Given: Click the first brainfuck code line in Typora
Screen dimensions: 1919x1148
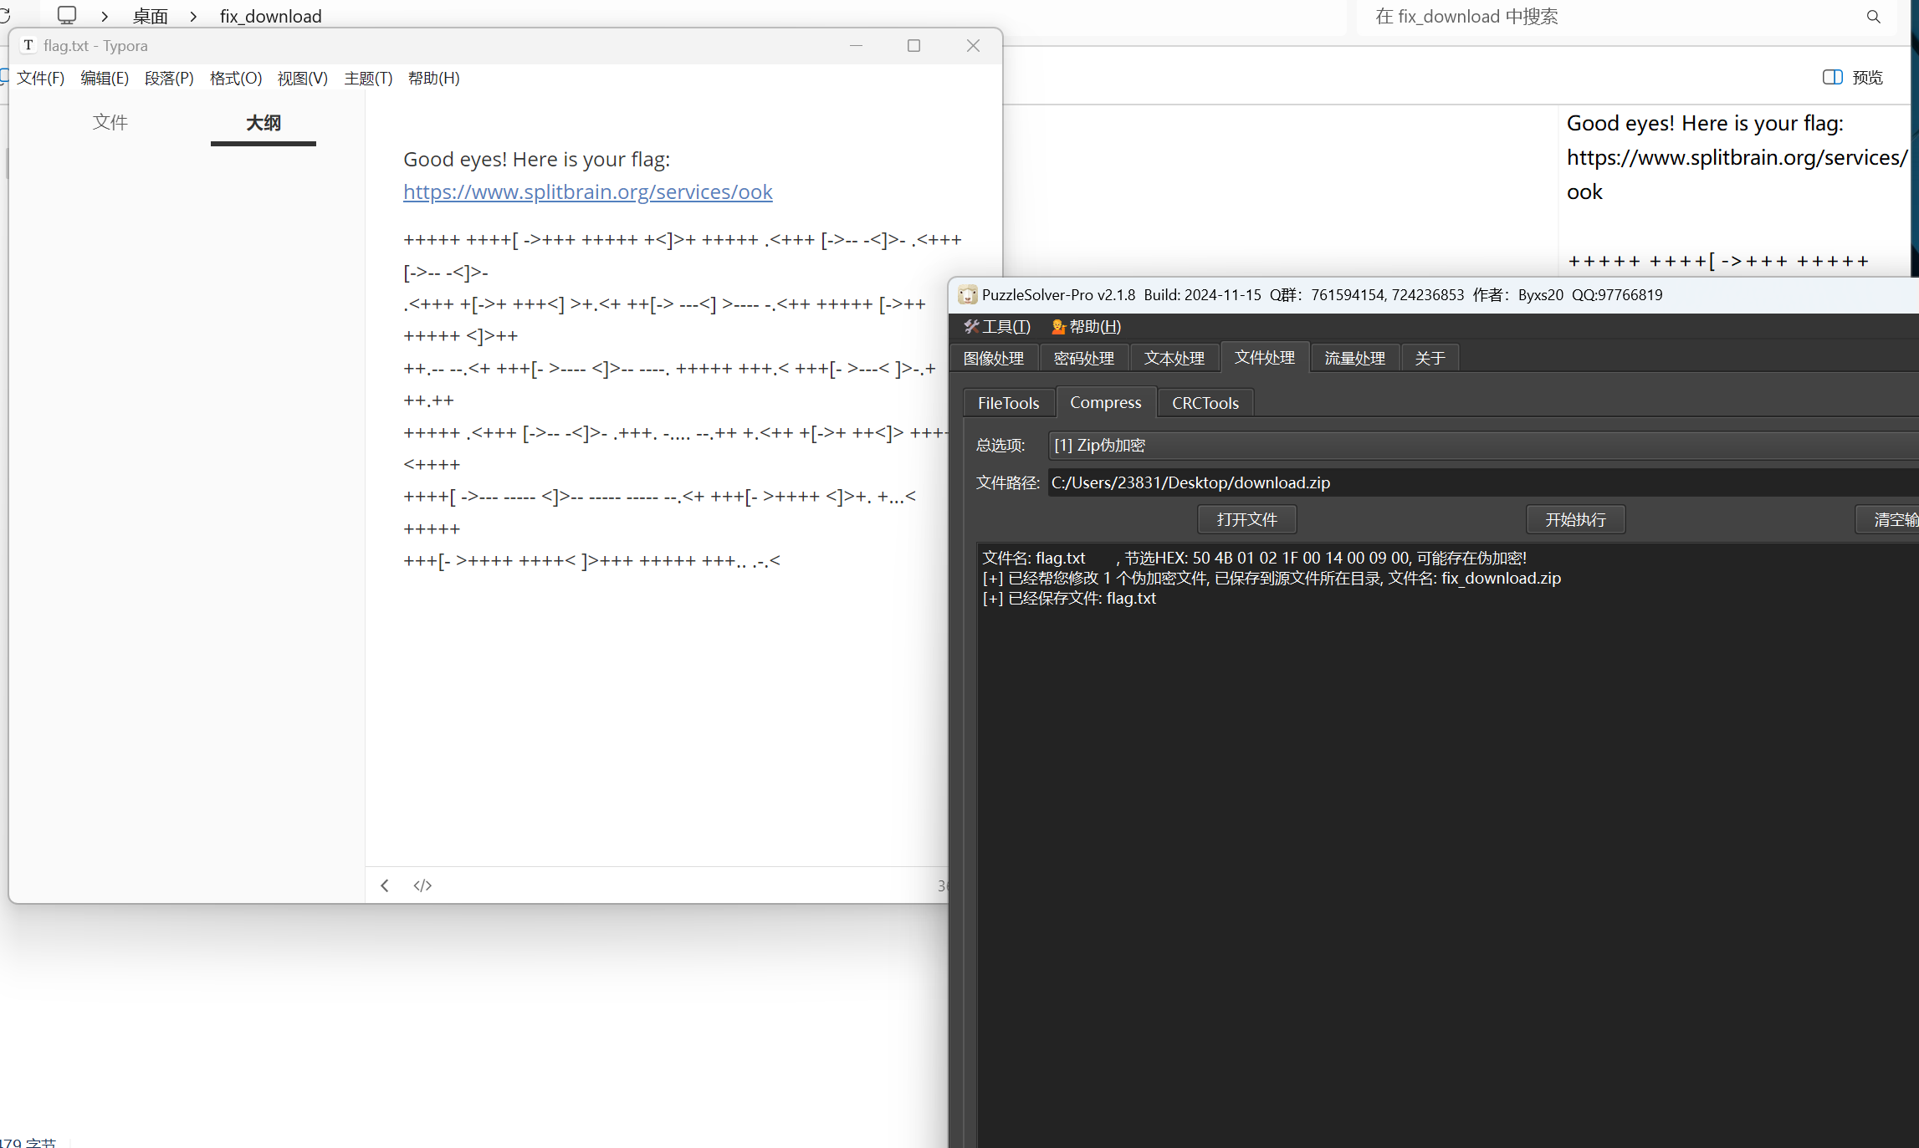Looking at the screenshot, I should 683,240.
